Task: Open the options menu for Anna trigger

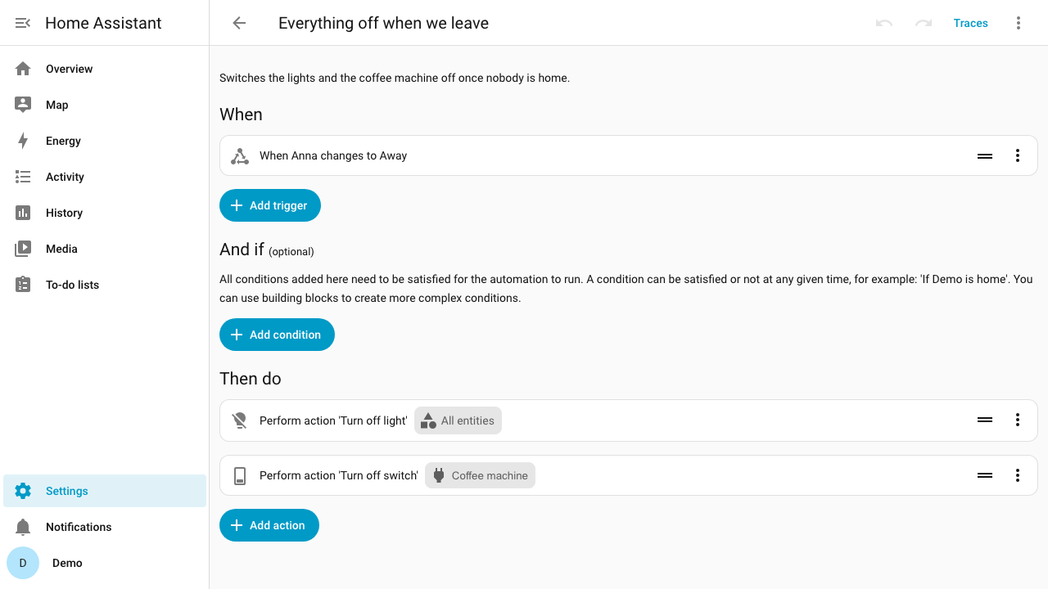Action: coord(1018,155)
